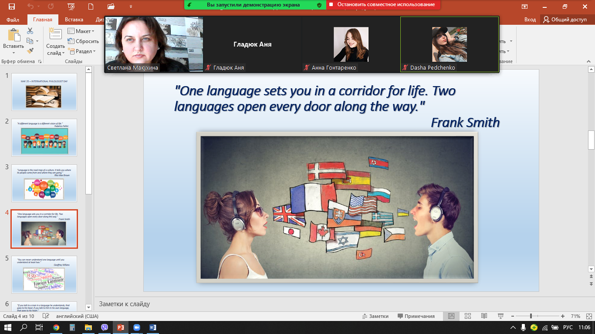Undo the last action
595x334 pixels.
(30, 7)
